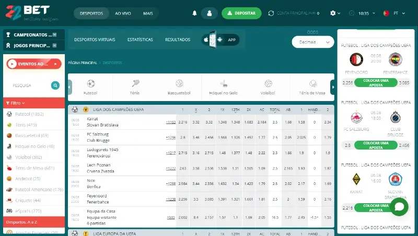Open the settings gear icon
The width and height of the screenshot is (418, 236).
333,13
